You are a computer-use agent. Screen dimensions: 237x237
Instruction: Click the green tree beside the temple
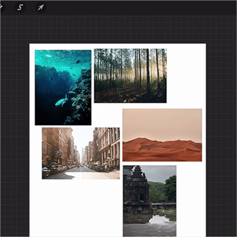170,188
